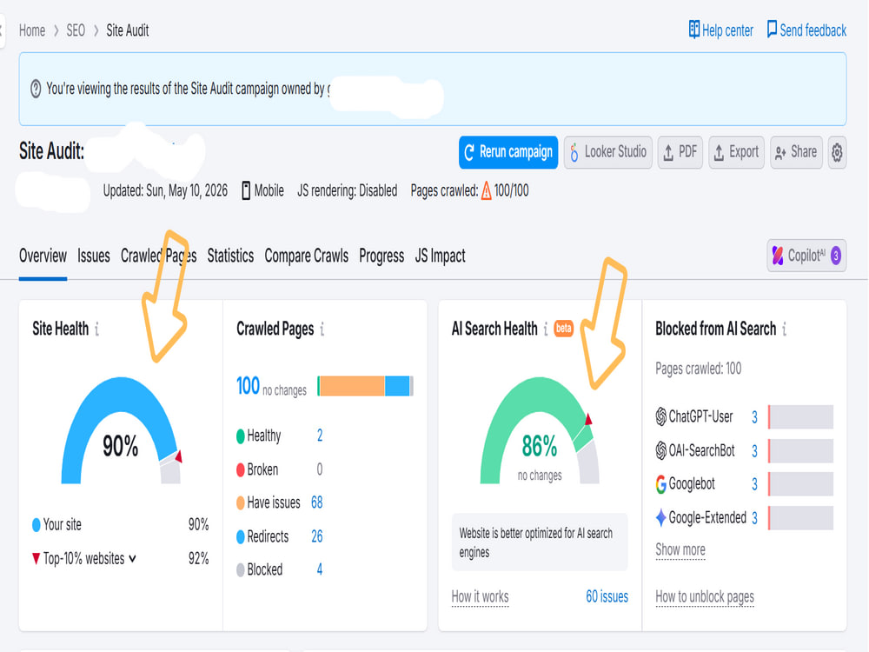Open the Issues tab

click(94, 256)
